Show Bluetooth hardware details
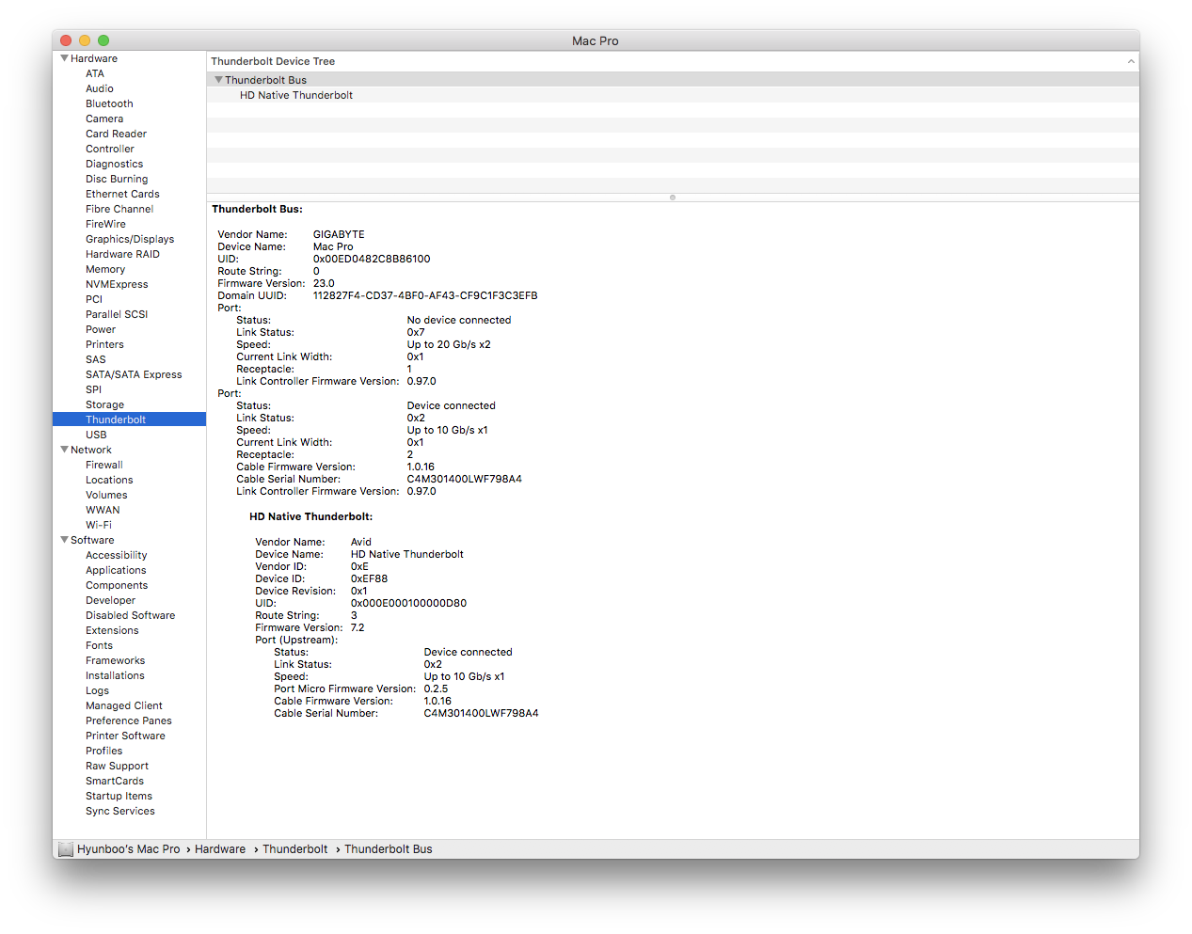Image resolution: width=1192 pixels, height=934 pixels. pos(109,103)
